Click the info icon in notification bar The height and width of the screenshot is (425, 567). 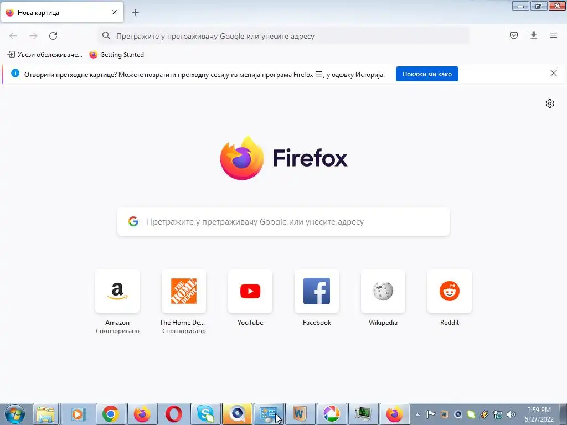pyautogui.click(x=15, y=74)
